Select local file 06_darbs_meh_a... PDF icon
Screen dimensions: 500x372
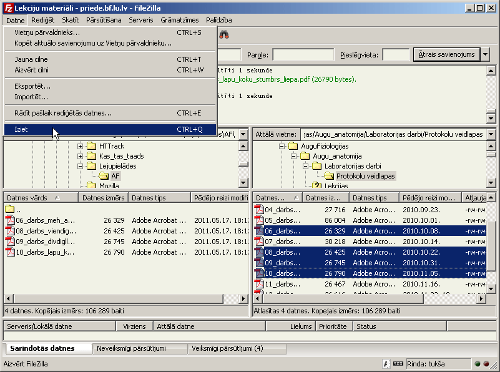[x=10, y=220]
